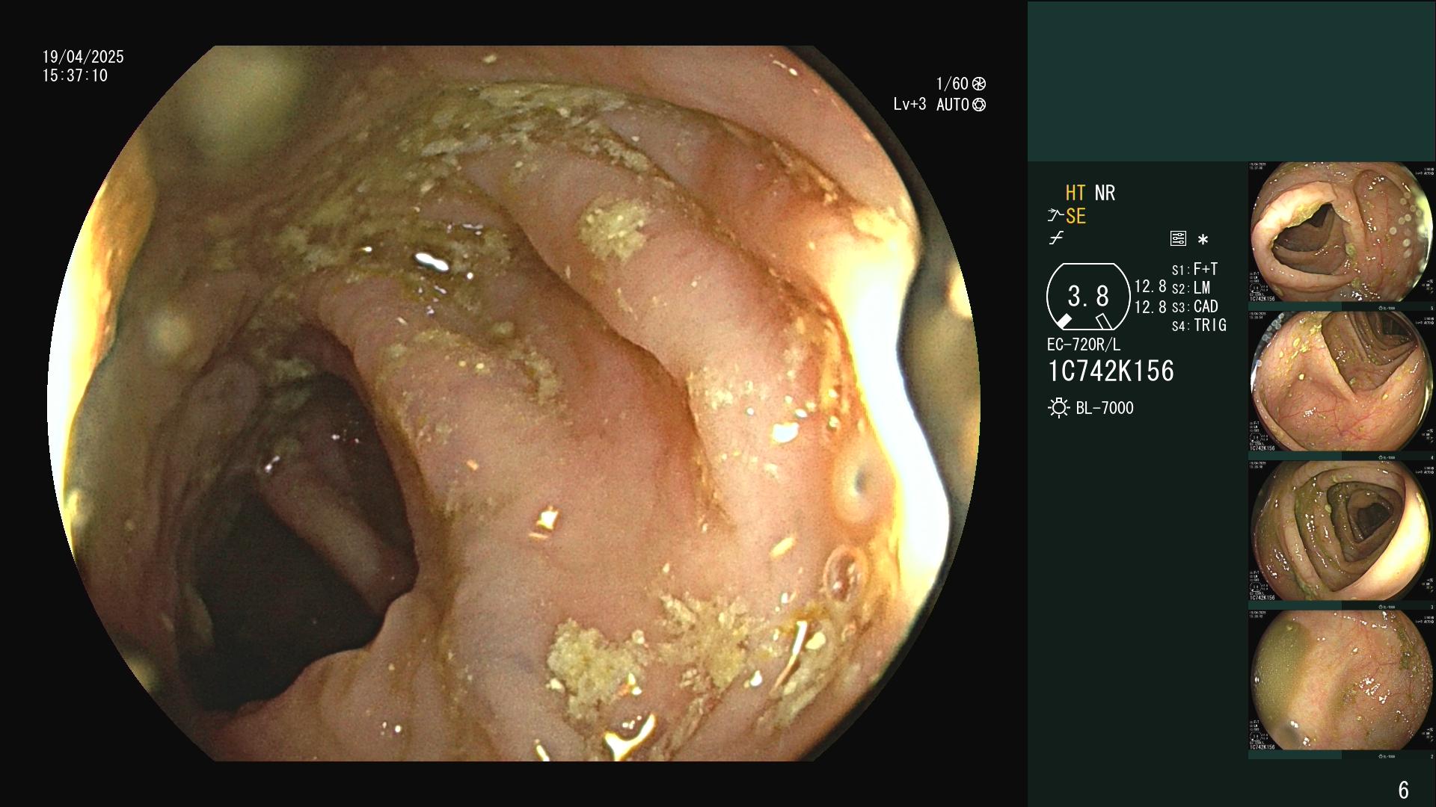Open the first captured thumbnail, numbered 5
1436x807 pixels.
click(x=1342, y=236)
